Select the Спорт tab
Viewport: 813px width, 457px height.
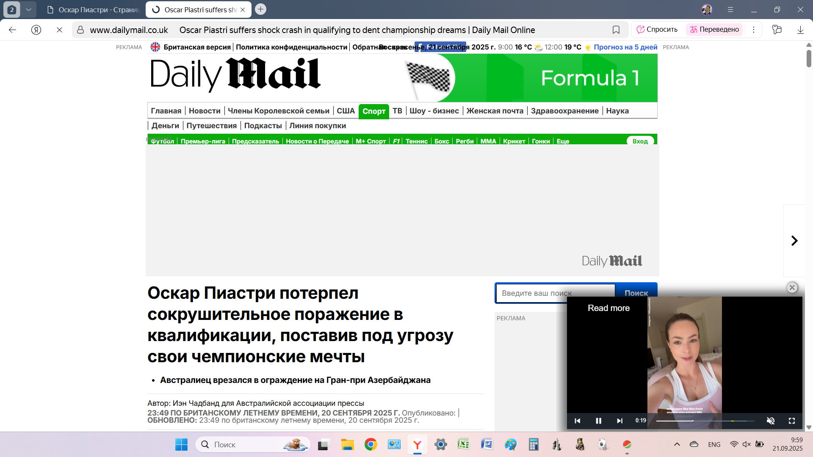tap(374, 111)
